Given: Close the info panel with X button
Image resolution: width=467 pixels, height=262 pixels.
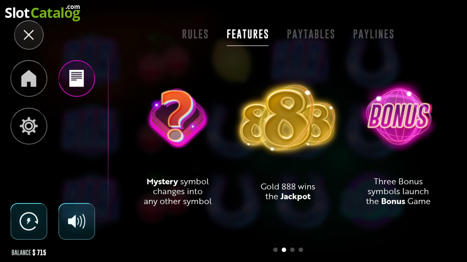Looking at the screenshot, I should click(x=29, y=35).
